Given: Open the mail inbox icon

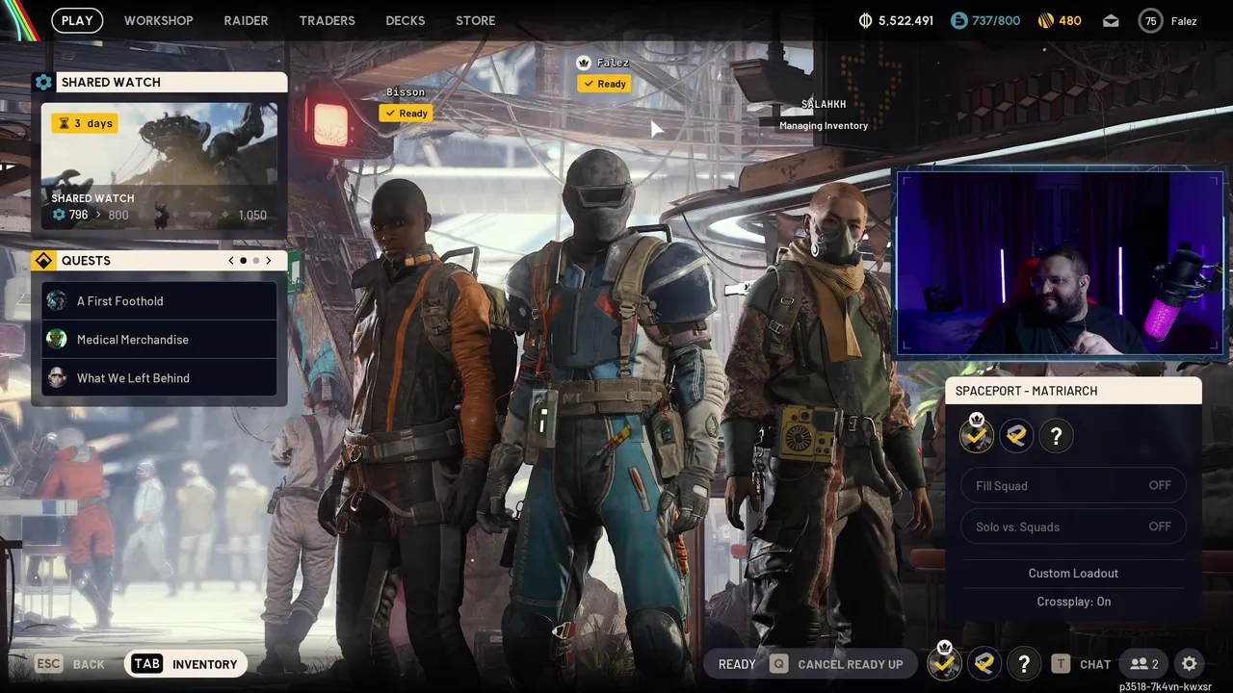Looking at the screenshot, I should [x=1111, y=20].
